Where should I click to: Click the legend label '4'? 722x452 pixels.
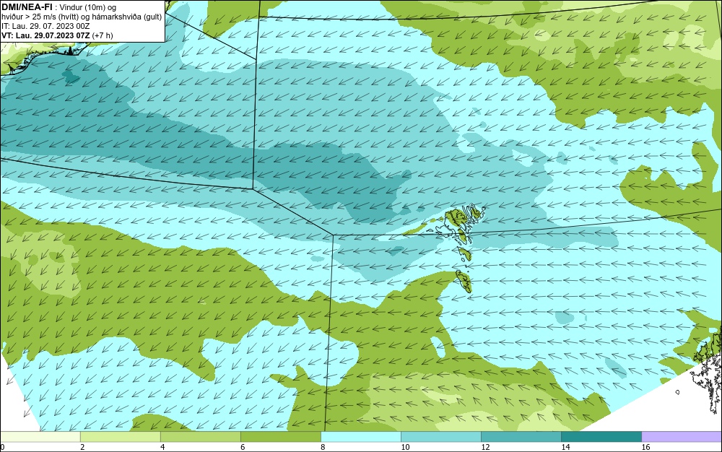[162, 447]
